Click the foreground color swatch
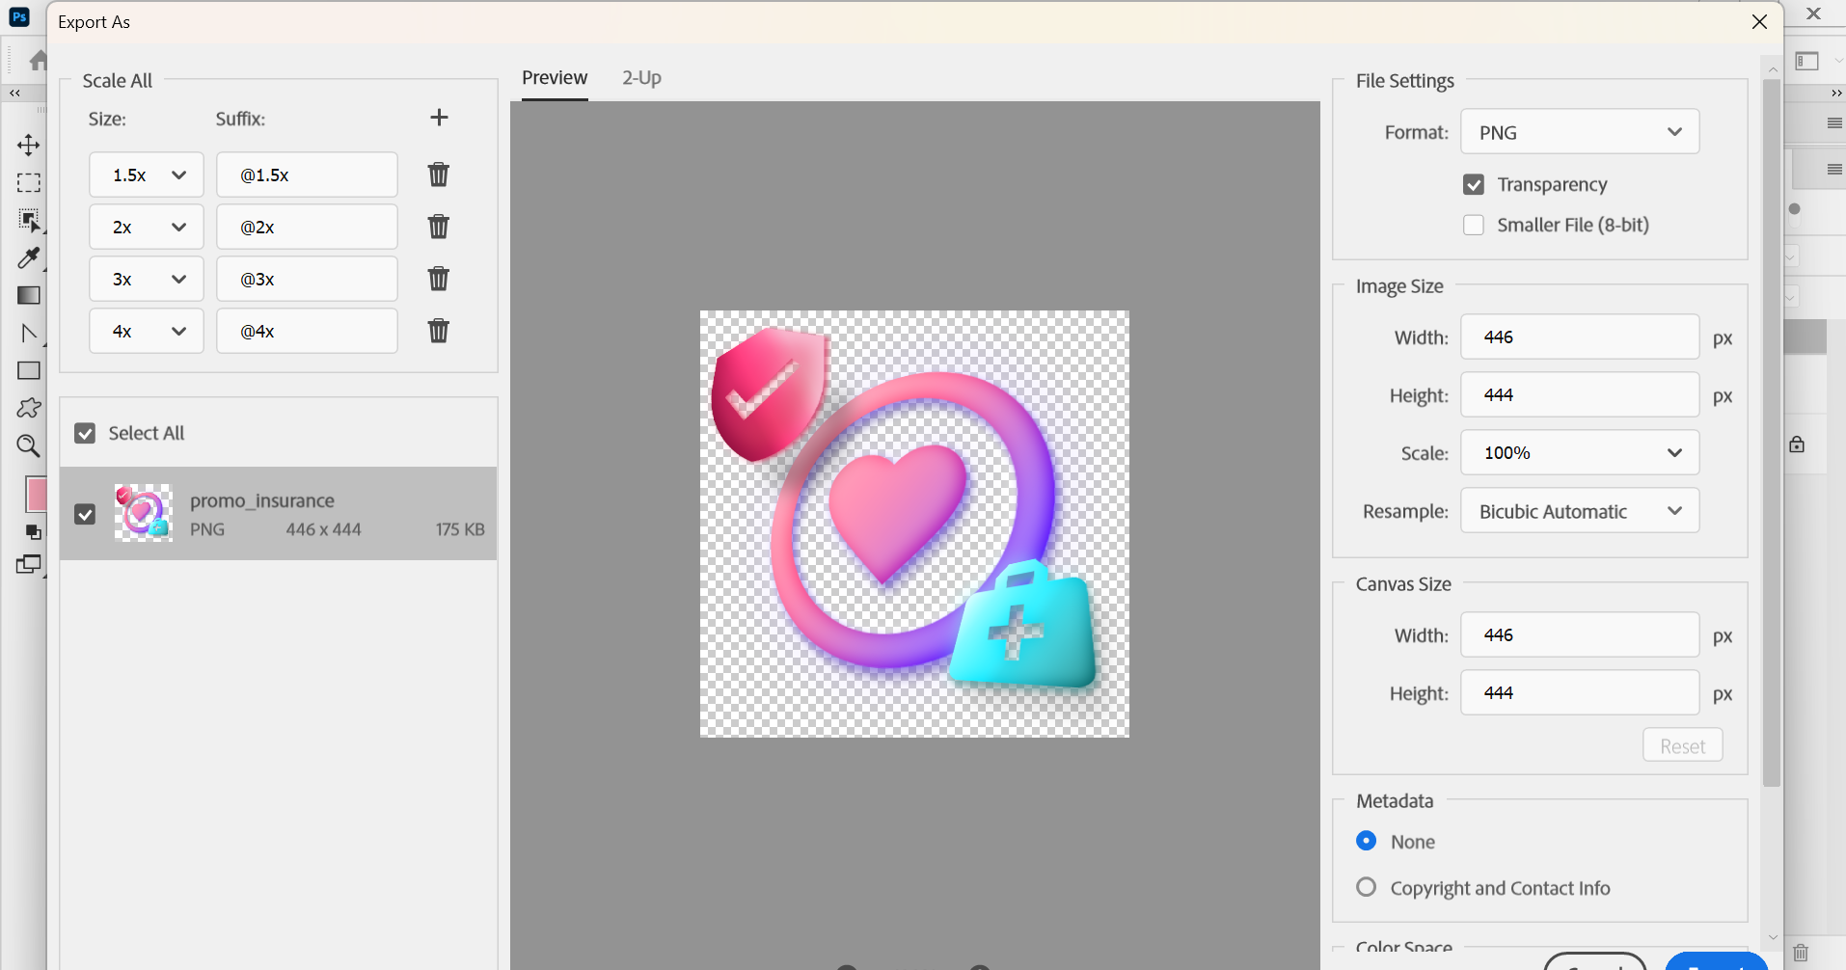 [x=36, y=494]
